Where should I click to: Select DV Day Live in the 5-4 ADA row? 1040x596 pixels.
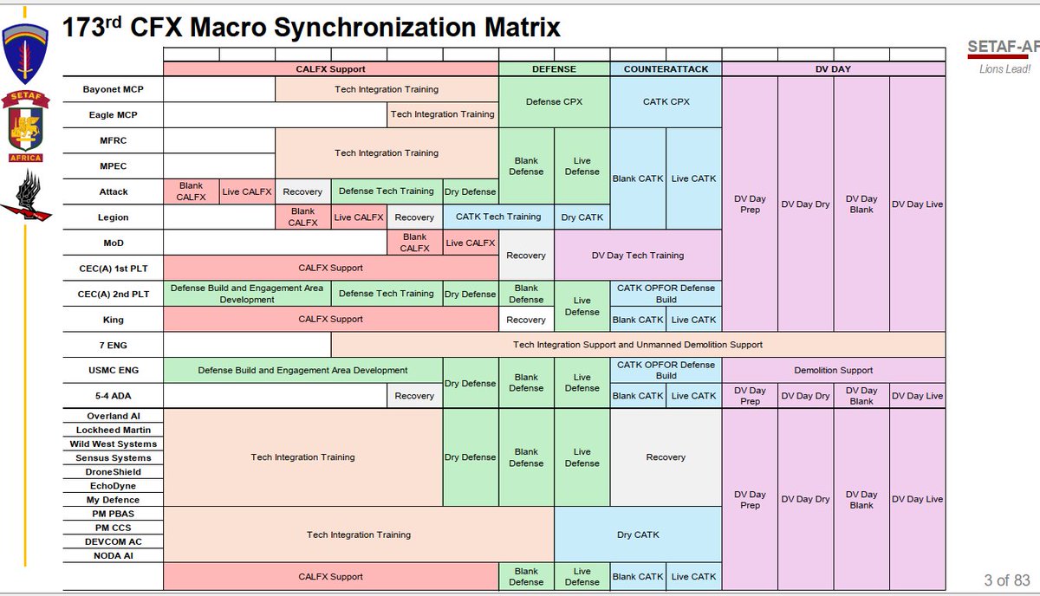point(917,396)
